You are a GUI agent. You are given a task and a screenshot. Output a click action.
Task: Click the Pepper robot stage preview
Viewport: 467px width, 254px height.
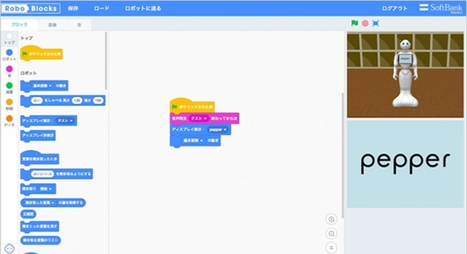[x=405, y=75]
